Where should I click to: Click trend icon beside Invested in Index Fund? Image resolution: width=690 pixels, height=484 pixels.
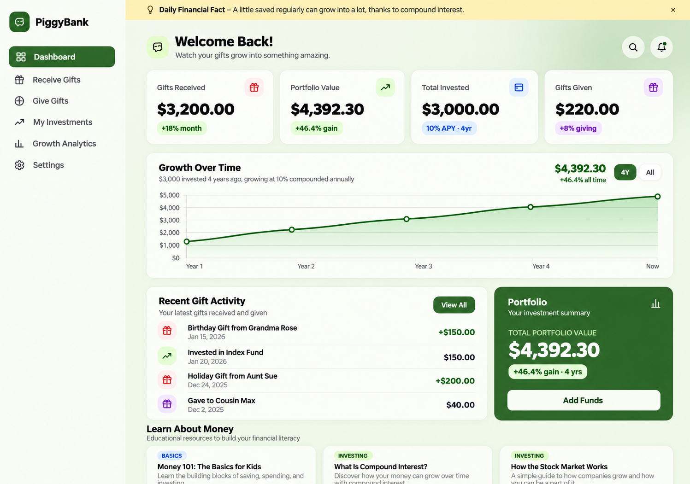pos(167,356)
